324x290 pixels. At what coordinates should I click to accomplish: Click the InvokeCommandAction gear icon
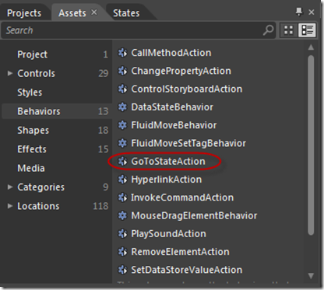(122, 197)
